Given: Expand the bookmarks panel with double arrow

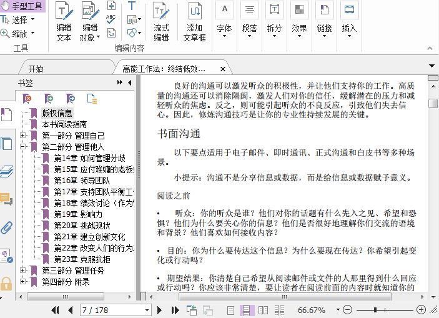Looking at the screenshot, I should point(120,82).
